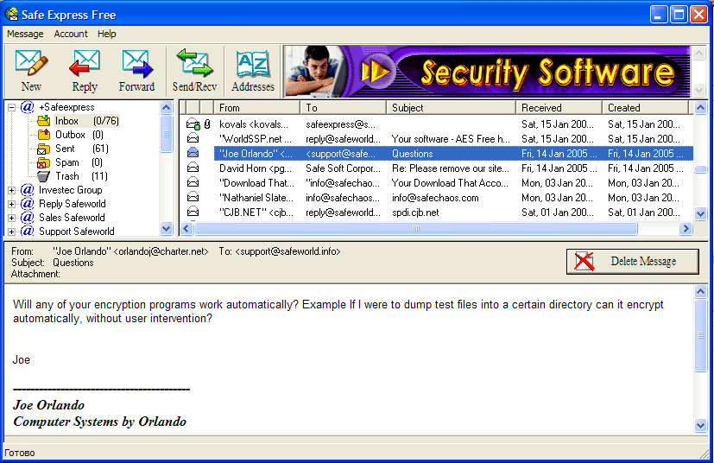
Task: Select the 'spdi.cjb.net' message
Action: pyautogui.click(x=415, y=212)
